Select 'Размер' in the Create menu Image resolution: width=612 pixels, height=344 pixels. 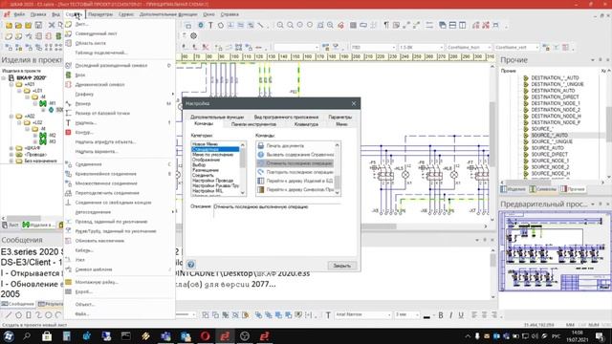pos(83,104)
